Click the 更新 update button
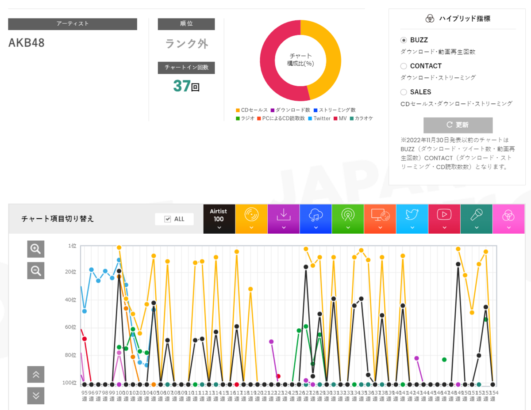The image size is (531, 410). (458, 125)
